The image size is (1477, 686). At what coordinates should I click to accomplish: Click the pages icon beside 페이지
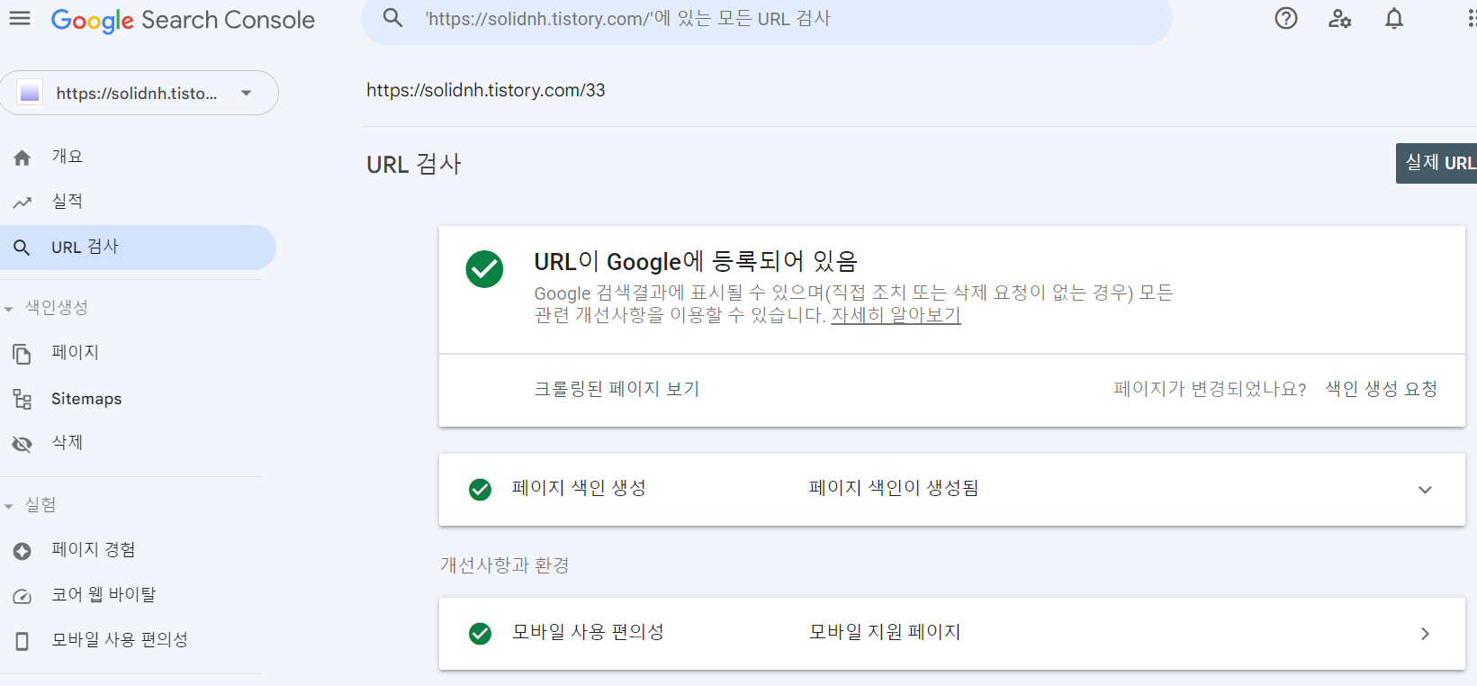pos(23,353)
